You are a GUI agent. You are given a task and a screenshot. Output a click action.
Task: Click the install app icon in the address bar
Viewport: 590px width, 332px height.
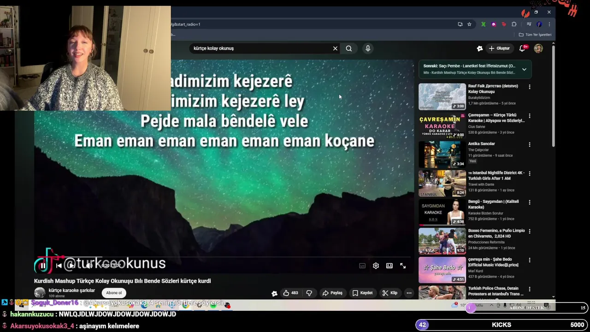point(460,24)
